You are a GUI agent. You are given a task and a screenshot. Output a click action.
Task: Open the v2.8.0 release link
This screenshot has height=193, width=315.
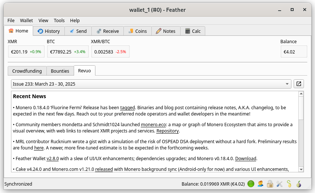tap(53, 159)
